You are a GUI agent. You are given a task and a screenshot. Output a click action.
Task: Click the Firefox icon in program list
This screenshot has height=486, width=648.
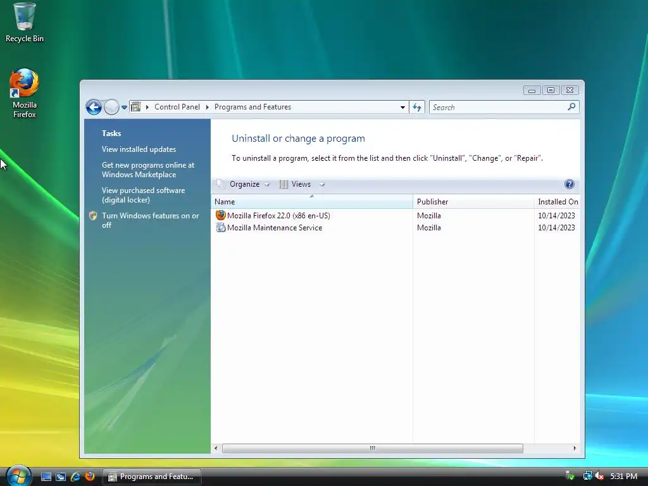pos(221,215)
